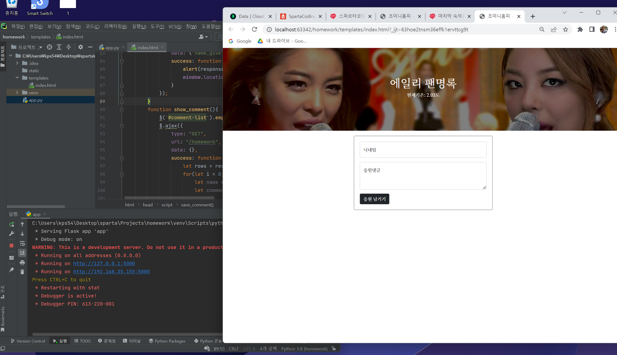Screen dimensions: 617x355
Task: Open http://192.168.35.155:5000 link in console
Action: (x=111, y=272)
